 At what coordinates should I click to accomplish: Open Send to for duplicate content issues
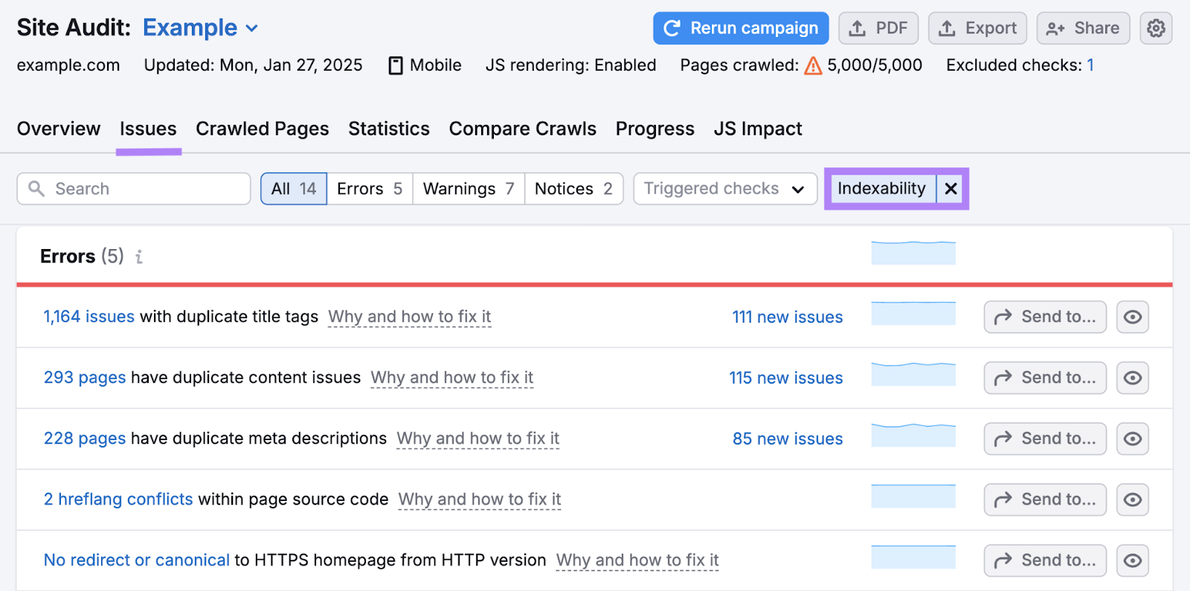[1045, 378]
